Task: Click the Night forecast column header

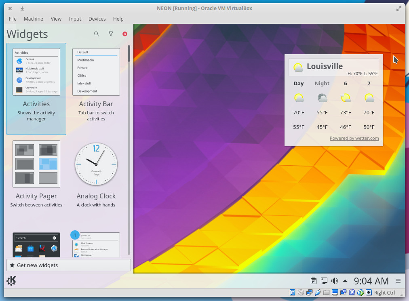Action: point(322,84)
